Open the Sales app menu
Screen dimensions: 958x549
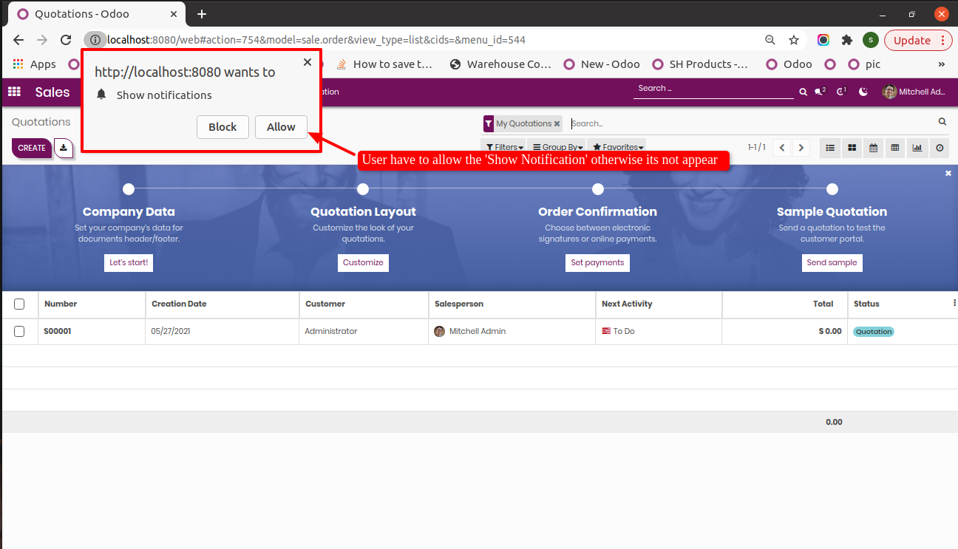[x=52, y=92]
